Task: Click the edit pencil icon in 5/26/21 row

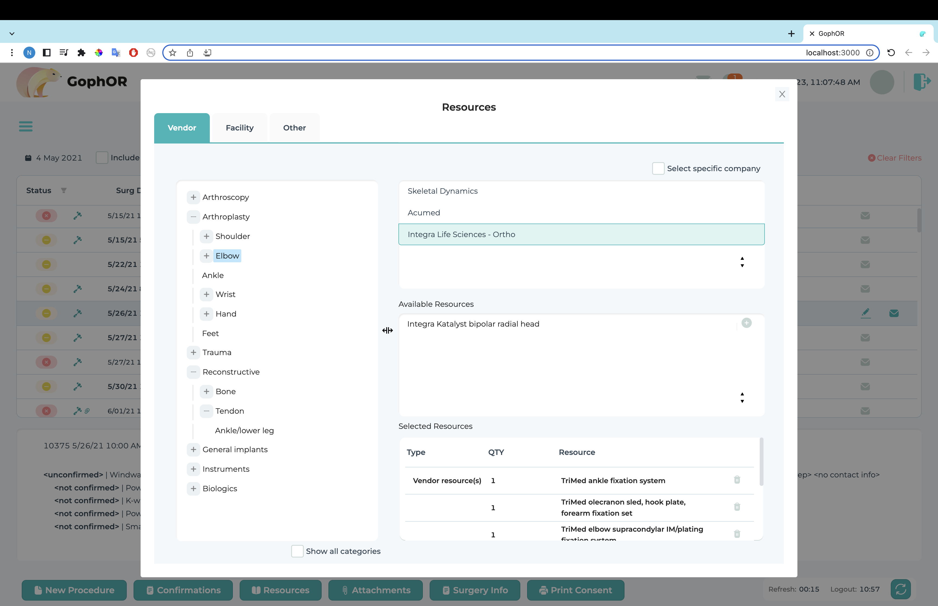Action: 865,313
